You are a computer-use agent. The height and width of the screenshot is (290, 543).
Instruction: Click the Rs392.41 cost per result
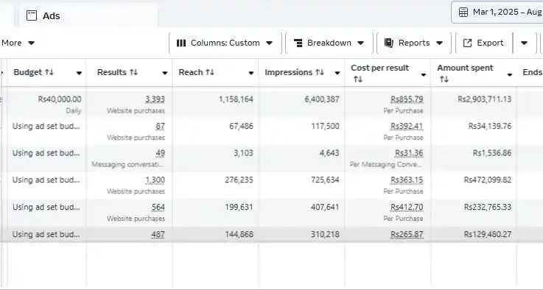[407, 127]
